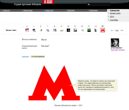The image size is (129, 110).
Task: Click the reviewer portrait photo
Action: point(115,42)
